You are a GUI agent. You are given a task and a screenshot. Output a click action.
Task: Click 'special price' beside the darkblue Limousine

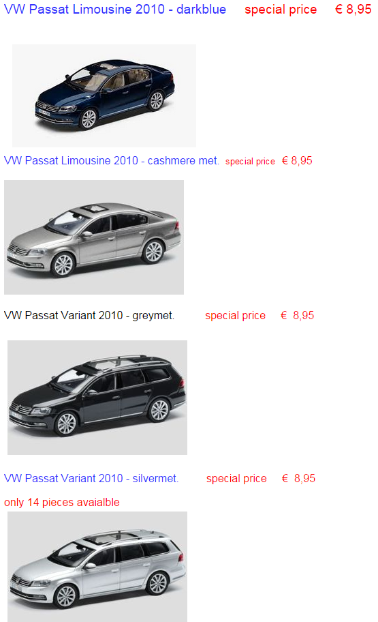pos(281,10)
